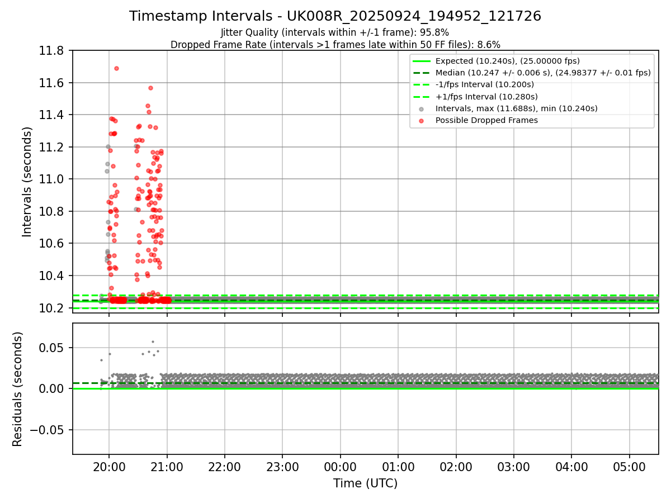Click the 23:00 x-axis tick label
Viewport: 671px width, 503px height.
282,467
